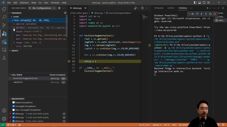The width and height of the screenshot is (227, 127).
Task: Click CRLF line ending in status bar
Action: (x=174, y=125)
